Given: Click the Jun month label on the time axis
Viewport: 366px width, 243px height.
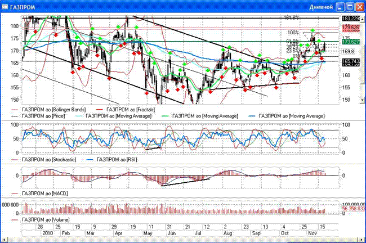Looking at the screenshot, I should tap(172, 233).
